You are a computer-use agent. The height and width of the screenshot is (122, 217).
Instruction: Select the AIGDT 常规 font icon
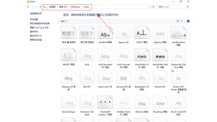point(142,33)
